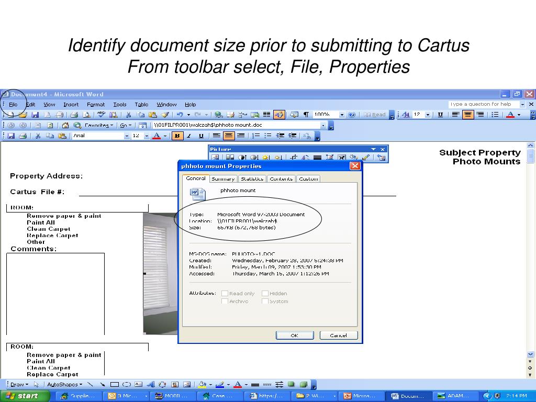Click OK in the phhoto mount Properties dialog

295,336
